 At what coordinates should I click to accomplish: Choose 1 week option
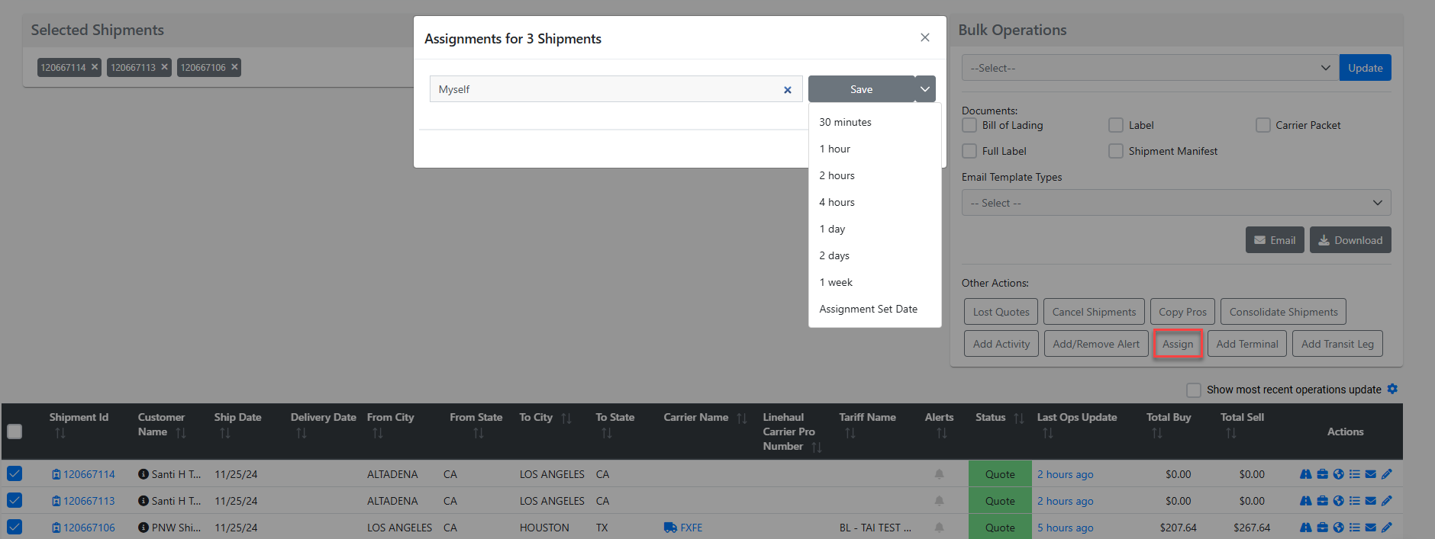(875, 282)
